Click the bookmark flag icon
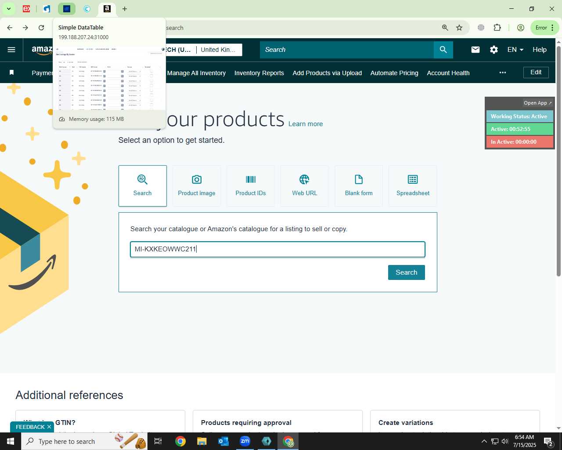The image size is (562, 450). click(12, 73)
